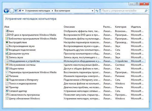Click 'Питание' category cell

(120, 76)
